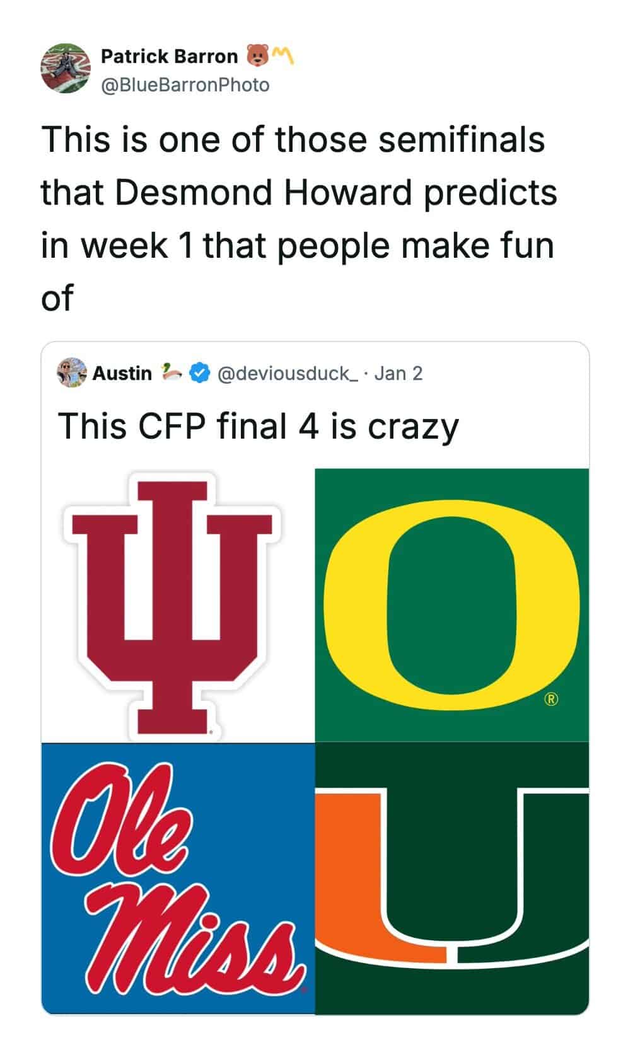The width and height of the screenshot is (628, 1055).
Task: Open Austin's name in quoted tweet
Action: (x=122, y=374)
